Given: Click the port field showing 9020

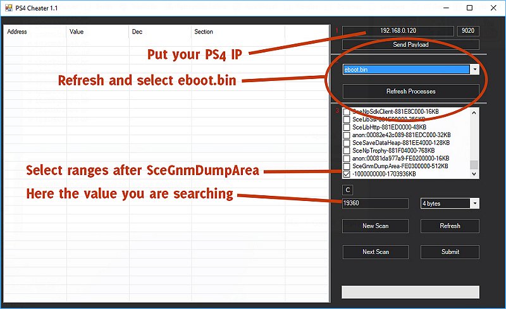Looking at the screenshot, I should (468, 30).
